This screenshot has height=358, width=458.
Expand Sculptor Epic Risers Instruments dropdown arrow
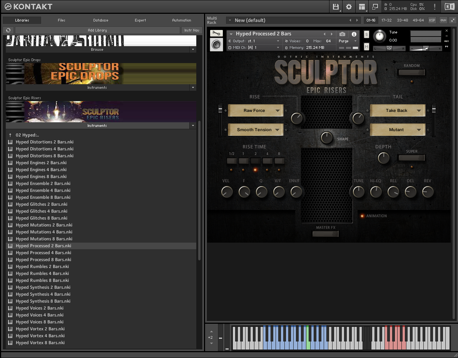pos(193,126)
